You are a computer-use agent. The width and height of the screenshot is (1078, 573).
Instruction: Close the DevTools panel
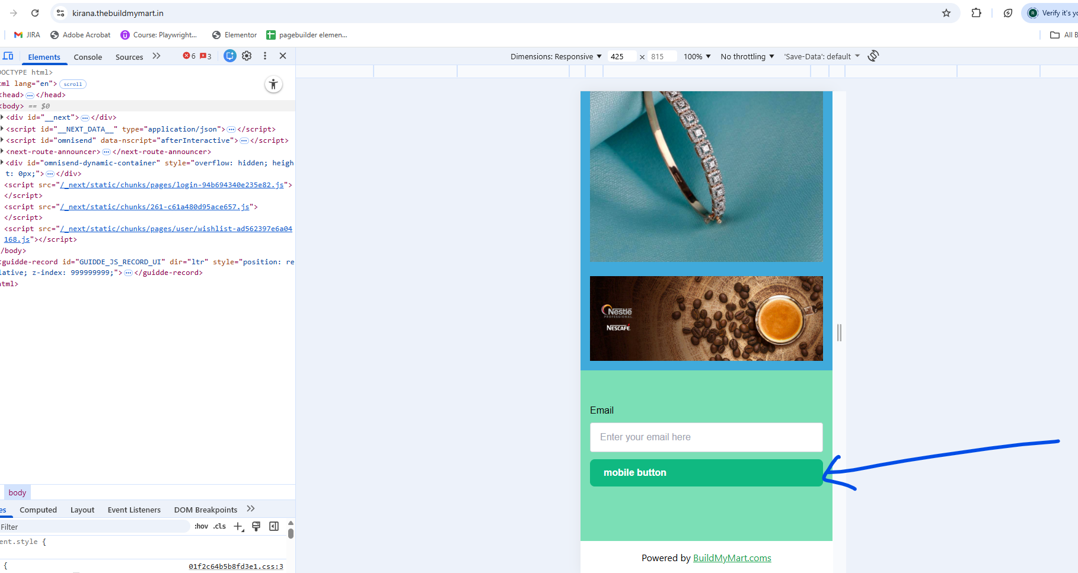pos(283,56)
